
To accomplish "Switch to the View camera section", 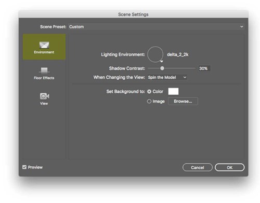I will coord(44,99).
